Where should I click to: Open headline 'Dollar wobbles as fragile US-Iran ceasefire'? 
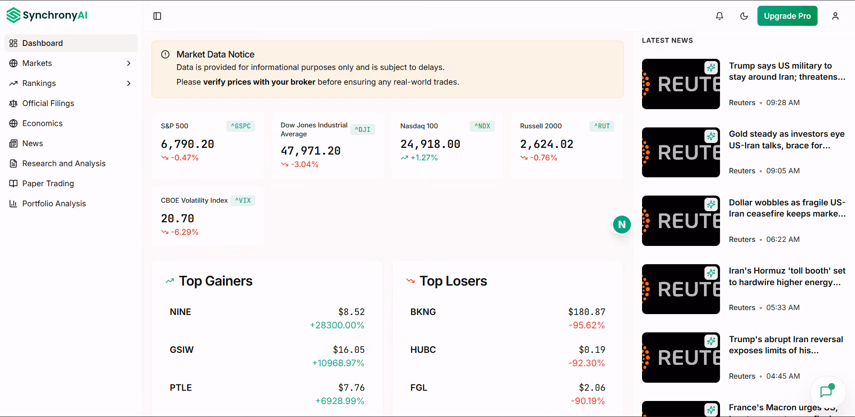[787, 208]
